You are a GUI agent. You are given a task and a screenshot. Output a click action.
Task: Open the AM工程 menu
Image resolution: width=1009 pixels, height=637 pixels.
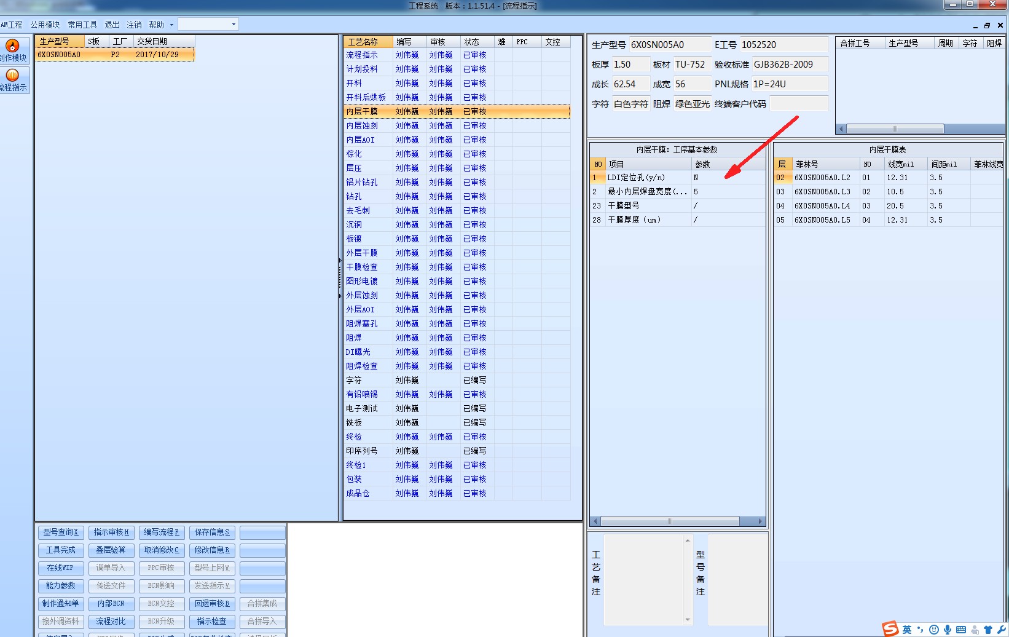click(12, 25)
